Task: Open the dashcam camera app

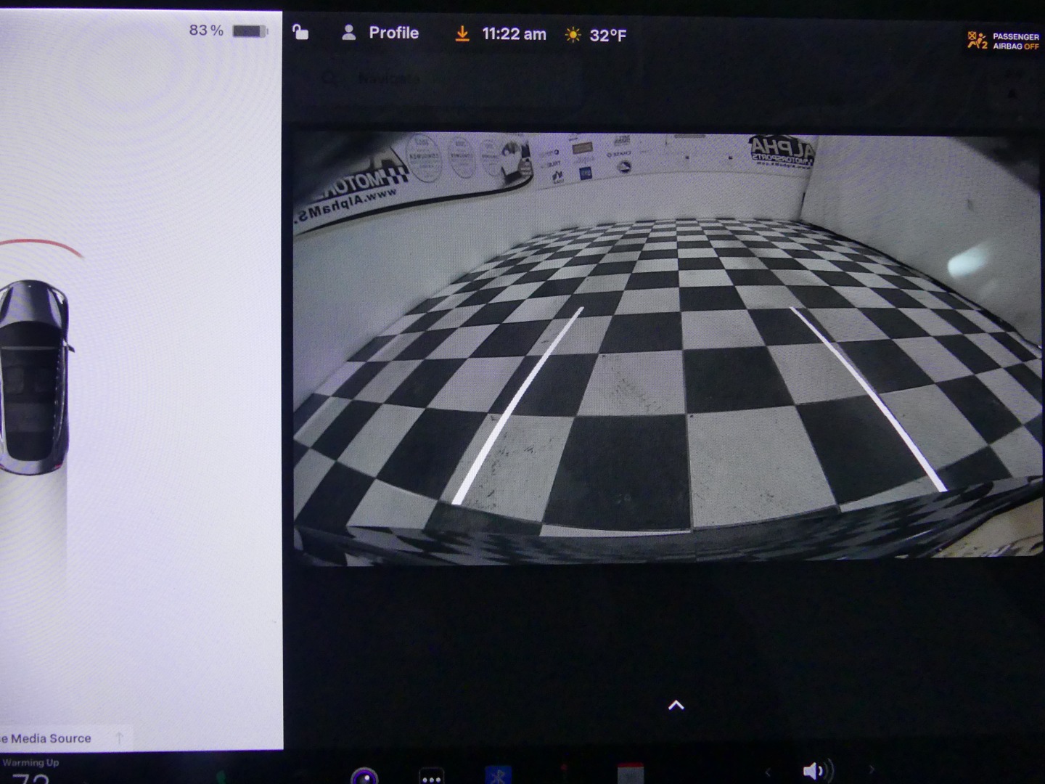Action: point(364,775)
